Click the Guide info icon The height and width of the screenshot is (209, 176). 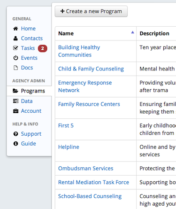15,144
